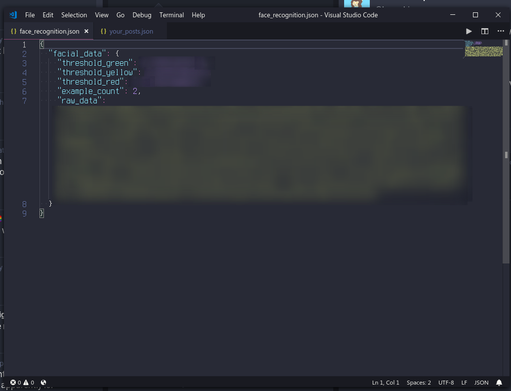Select the face_recognition.json tab

click(x=49, y=31)
